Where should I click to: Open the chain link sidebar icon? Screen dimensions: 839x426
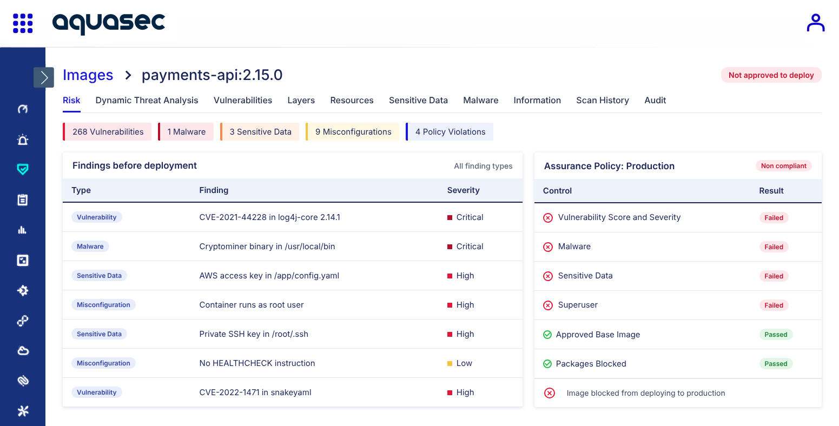point(23,321)
